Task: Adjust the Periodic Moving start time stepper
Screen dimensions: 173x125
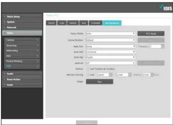Action: tap(111, 75)
